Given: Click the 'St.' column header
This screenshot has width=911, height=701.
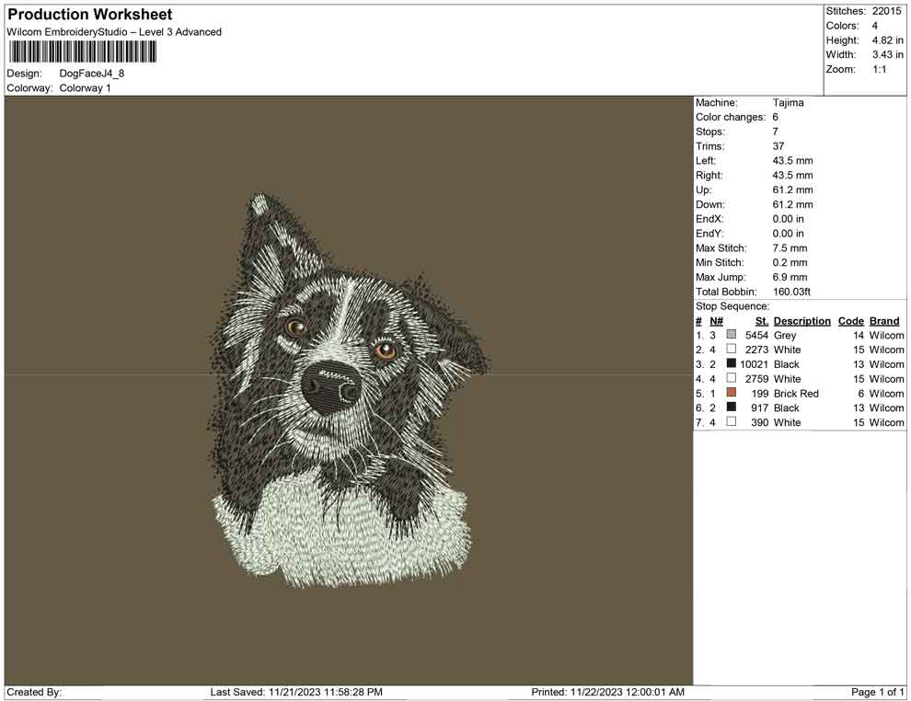Looking at the screenshot, I should click(x=762, y=321).
